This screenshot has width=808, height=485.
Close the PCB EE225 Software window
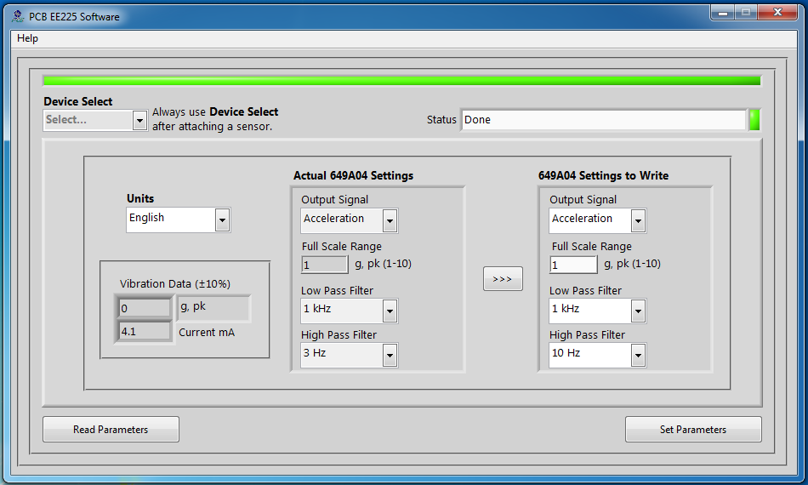(x=778, y=13)
